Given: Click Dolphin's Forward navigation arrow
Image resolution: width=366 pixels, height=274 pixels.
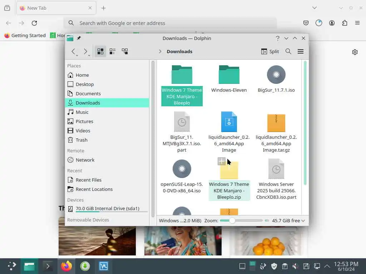Looking at the screenshot, I should [85, 51].
